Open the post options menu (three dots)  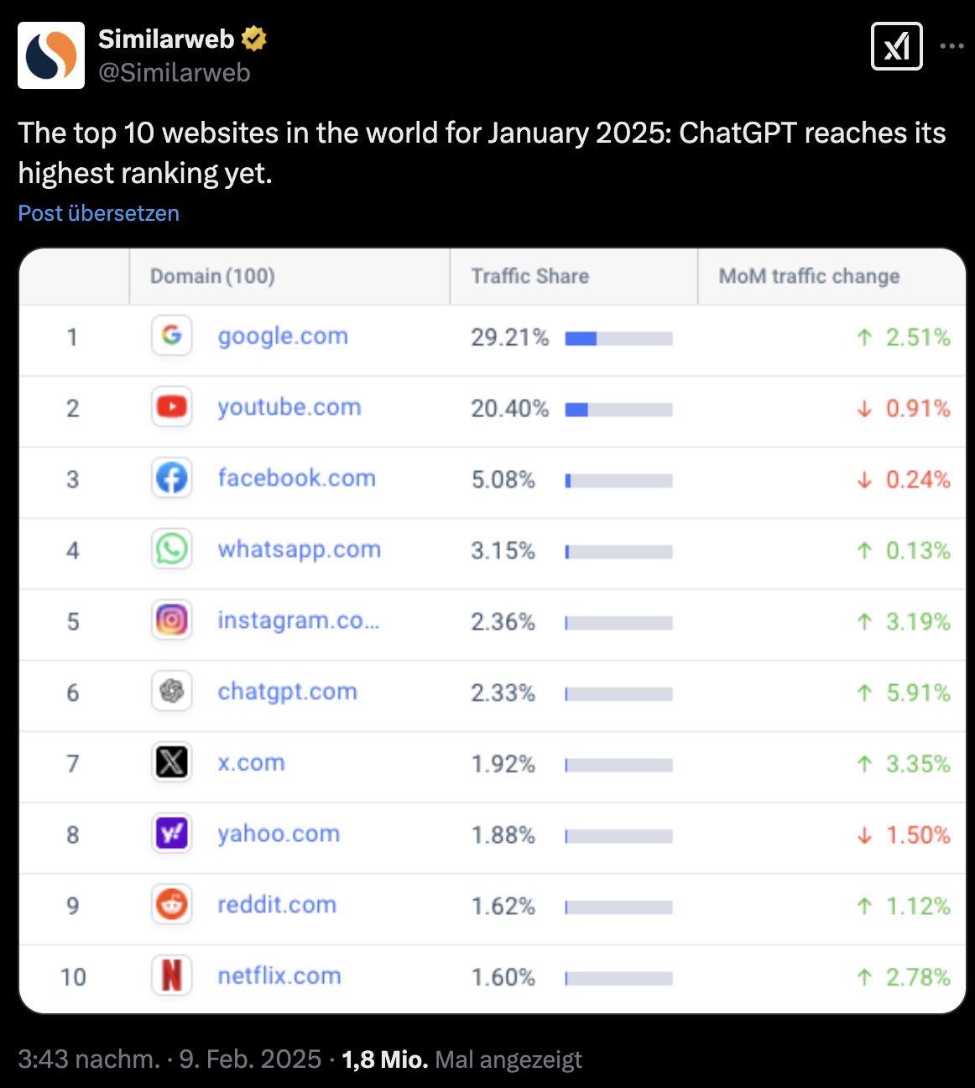point(952,46)
